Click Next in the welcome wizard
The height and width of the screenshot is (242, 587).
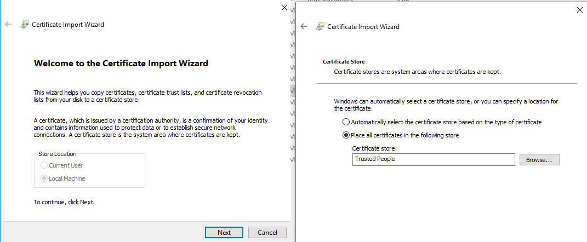coord(224,232)
